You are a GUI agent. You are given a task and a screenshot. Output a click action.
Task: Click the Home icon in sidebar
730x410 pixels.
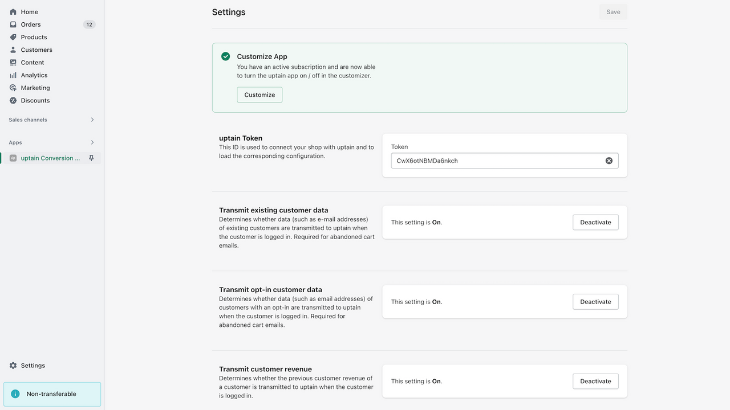click(x=13, y=11)
